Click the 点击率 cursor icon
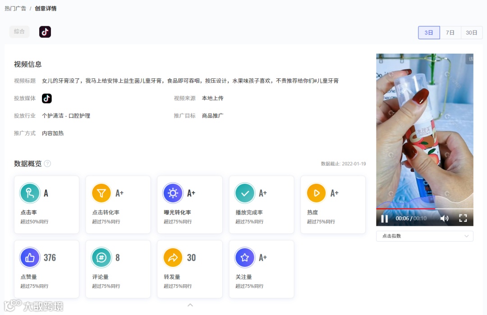 click(x=31, y=192)
